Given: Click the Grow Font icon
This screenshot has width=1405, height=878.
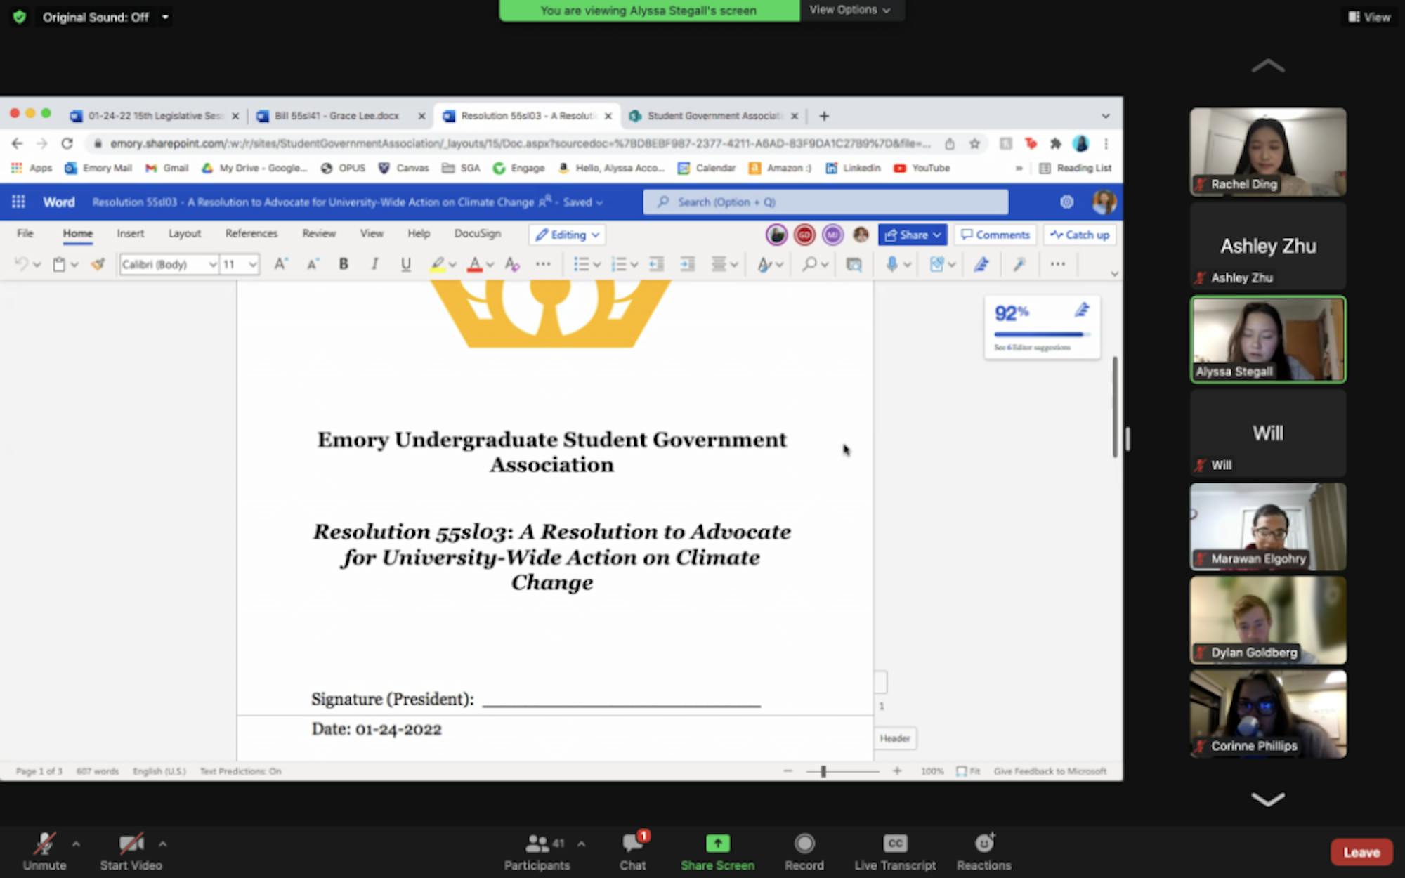Looking at the screenshot, I should coord(280,264).
